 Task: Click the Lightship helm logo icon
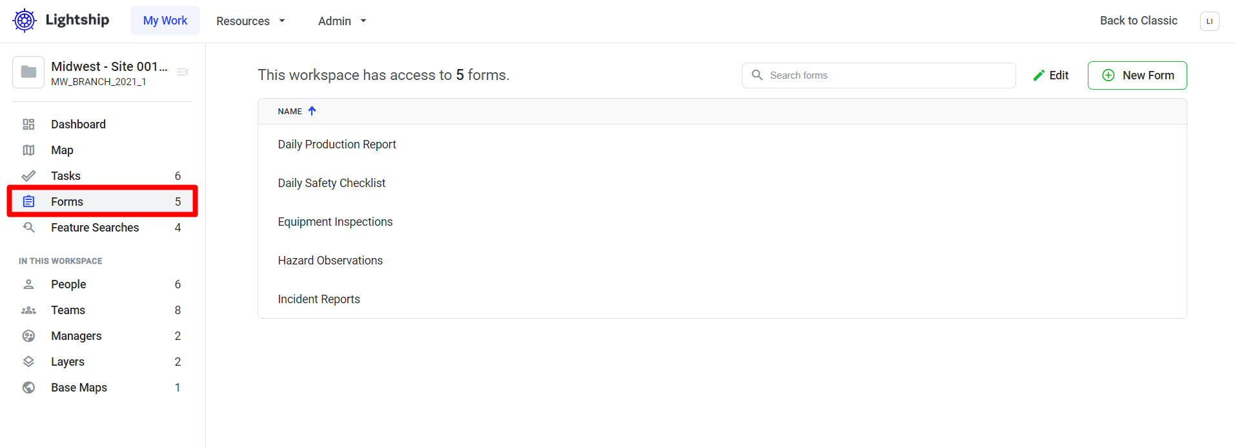pyautogui.click(x=25, y=21)
